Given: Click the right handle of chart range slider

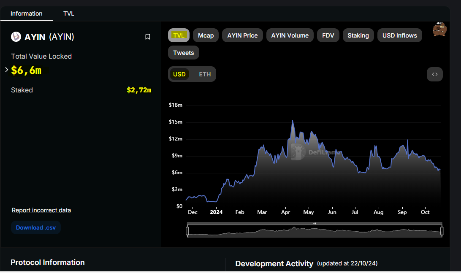Looking at the screenshot, I should (x=442, y=231).
